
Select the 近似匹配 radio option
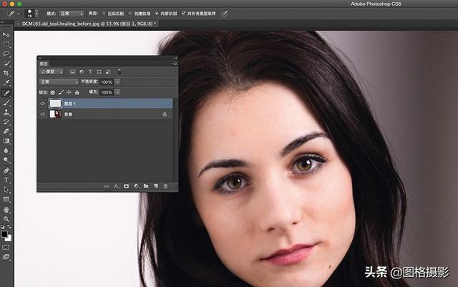tap(102, 13)
